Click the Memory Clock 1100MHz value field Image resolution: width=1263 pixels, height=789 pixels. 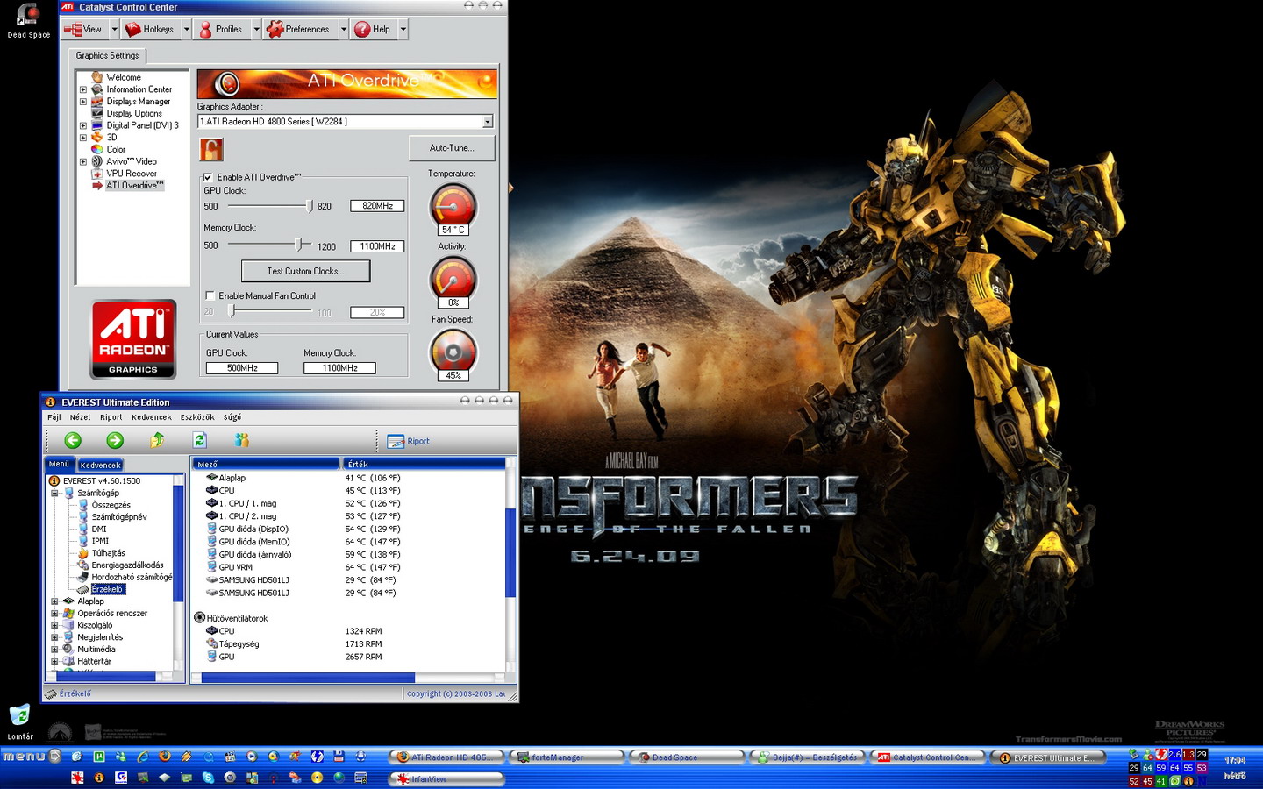(377, 246)
